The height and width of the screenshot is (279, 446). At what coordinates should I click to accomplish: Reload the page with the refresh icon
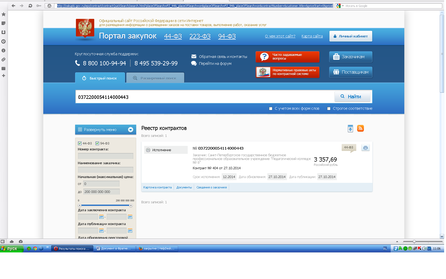coord(30,6)
